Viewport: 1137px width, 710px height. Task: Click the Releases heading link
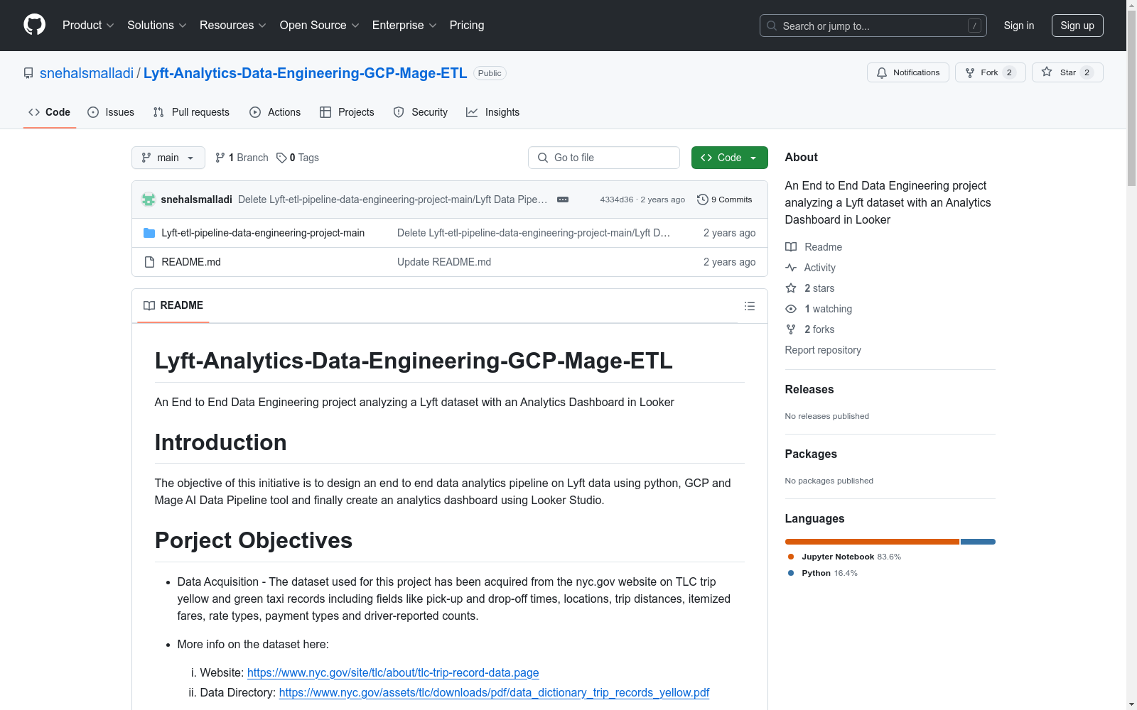pyautogui.click(x=809, y=389)
